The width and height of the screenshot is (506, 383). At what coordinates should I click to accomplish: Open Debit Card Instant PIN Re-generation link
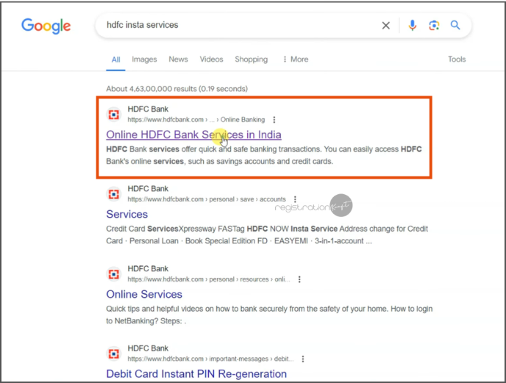click(196, 374)
